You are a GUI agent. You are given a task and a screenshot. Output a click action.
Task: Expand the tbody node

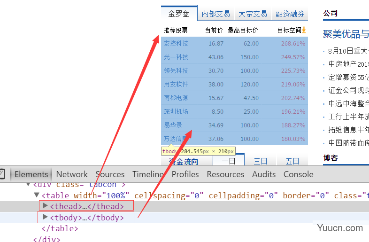click(x=45, y=217)
